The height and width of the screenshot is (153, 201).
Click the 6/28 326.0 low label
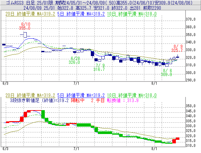click(x=74, y=60)
